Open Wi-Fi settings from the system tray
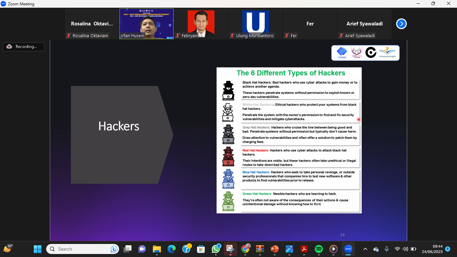 397,249
